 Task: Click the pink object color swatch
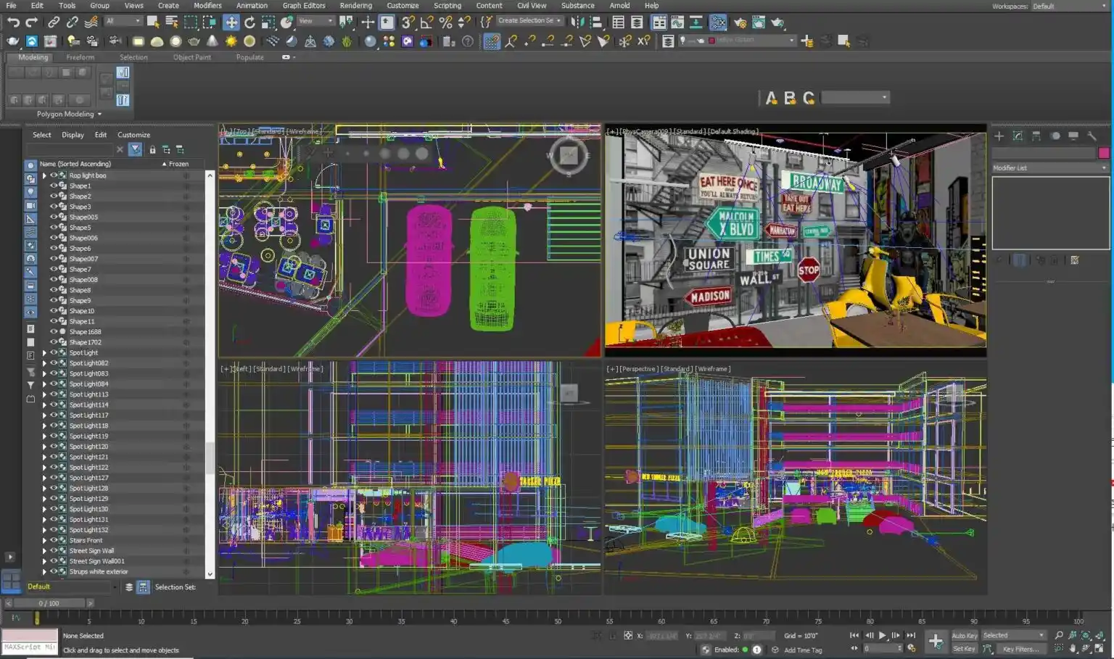tap(1104, 153)
